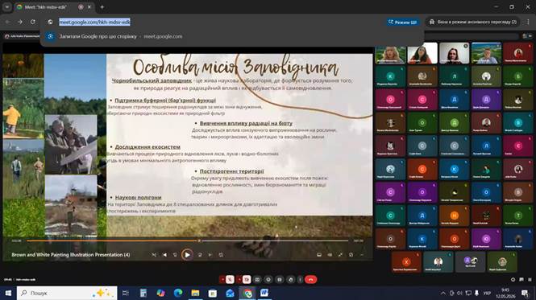Turn on the camera in Meet
Screen dimensions: 536x300
247,280
